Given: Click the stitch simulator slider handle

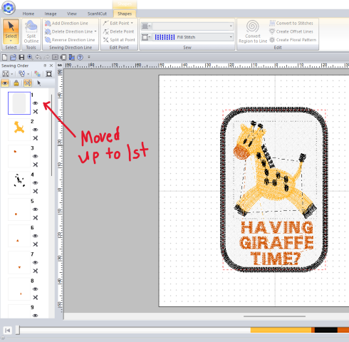Looking at the screenshot, I should click(x=18, y=330).
